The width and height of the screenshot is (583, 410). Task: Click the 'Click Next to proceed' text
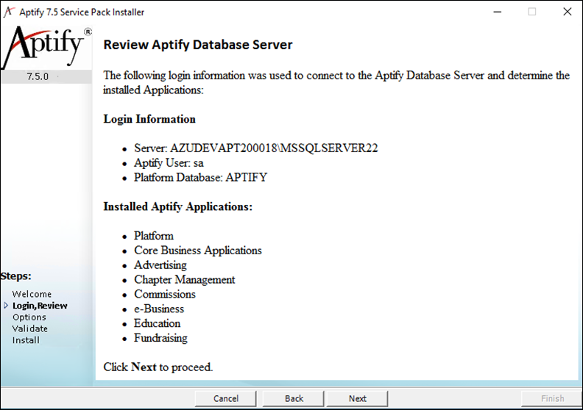pos(158,367)
